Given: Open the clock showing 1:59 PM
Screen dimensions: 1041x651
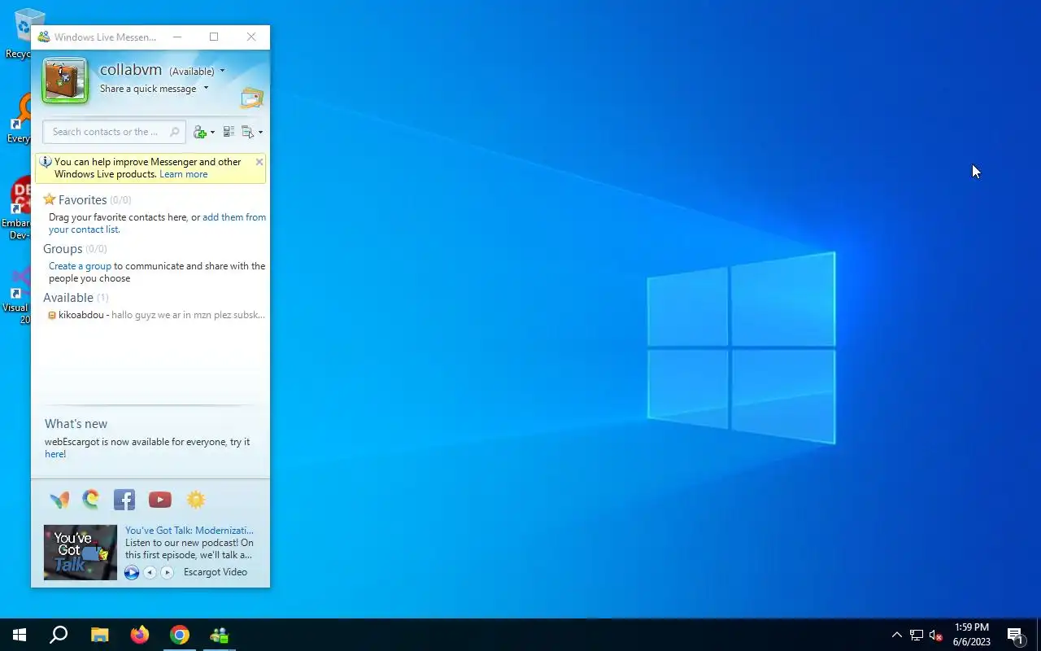Looking at the screenshot, I should click(x=972, y=635).
